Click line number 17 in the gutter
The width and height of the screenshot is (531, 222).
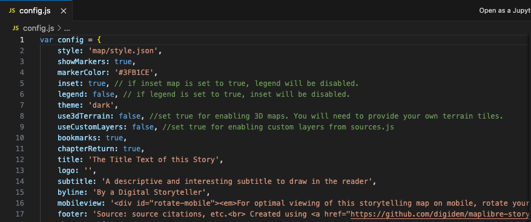pyautogui.click(x=20, y=214)
